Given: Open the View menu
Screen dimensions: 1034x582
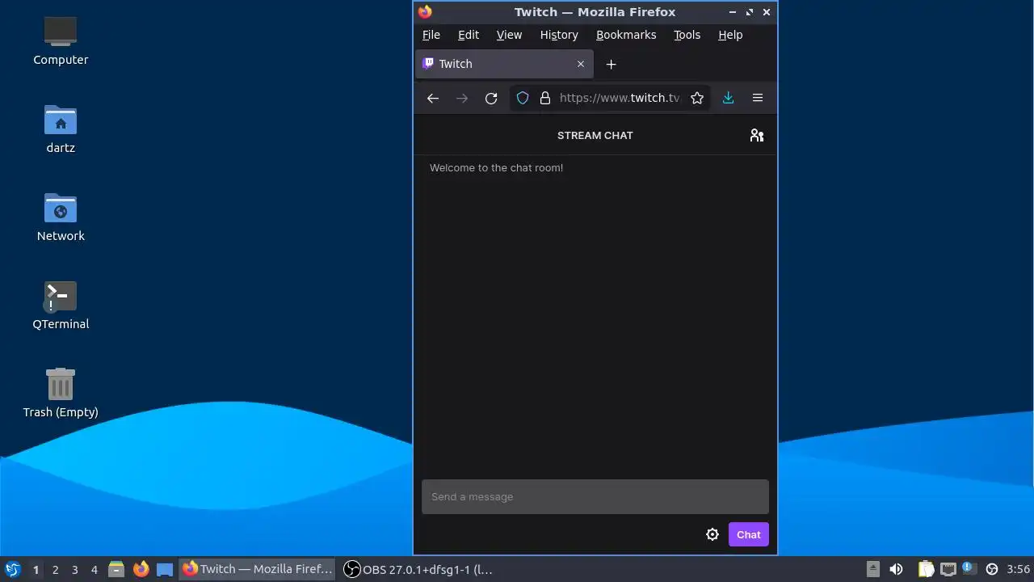Looking at the screenshot, I should [x=509, y=35].
